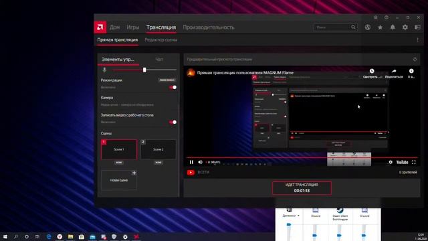
Task: Click the plus icon on Новая сцена
Action: tap(134, 173)
